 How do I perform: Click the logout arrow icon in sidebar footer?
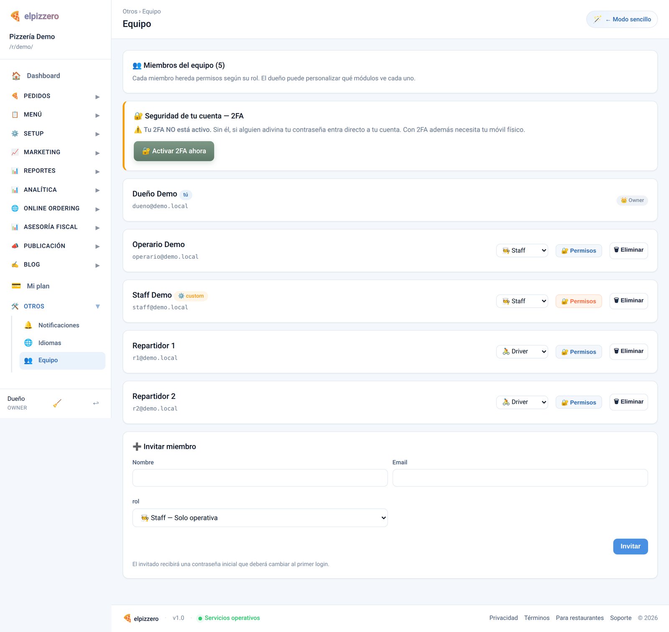(96, 403)
